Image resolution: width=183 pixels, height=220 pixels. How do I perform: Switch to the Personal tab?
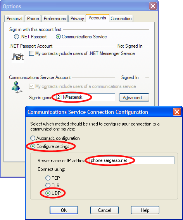point(14,19)
